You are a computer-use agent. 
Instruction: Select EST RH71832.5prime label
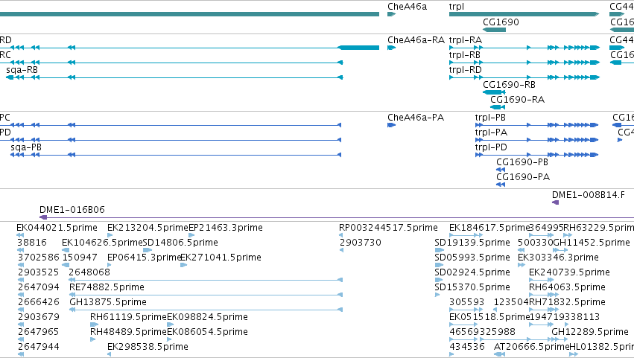[567, 302]
